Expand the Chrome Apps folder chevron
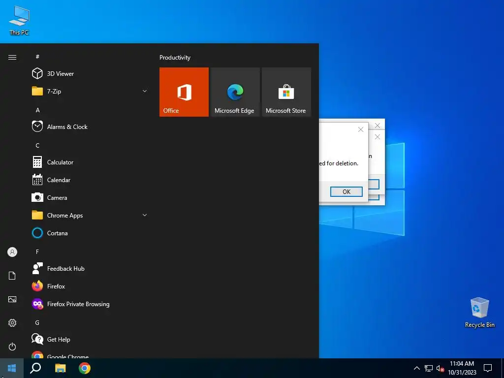 145,215
